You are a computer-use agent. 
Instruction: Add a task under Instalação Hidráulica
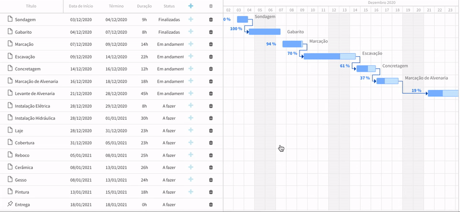191,118
